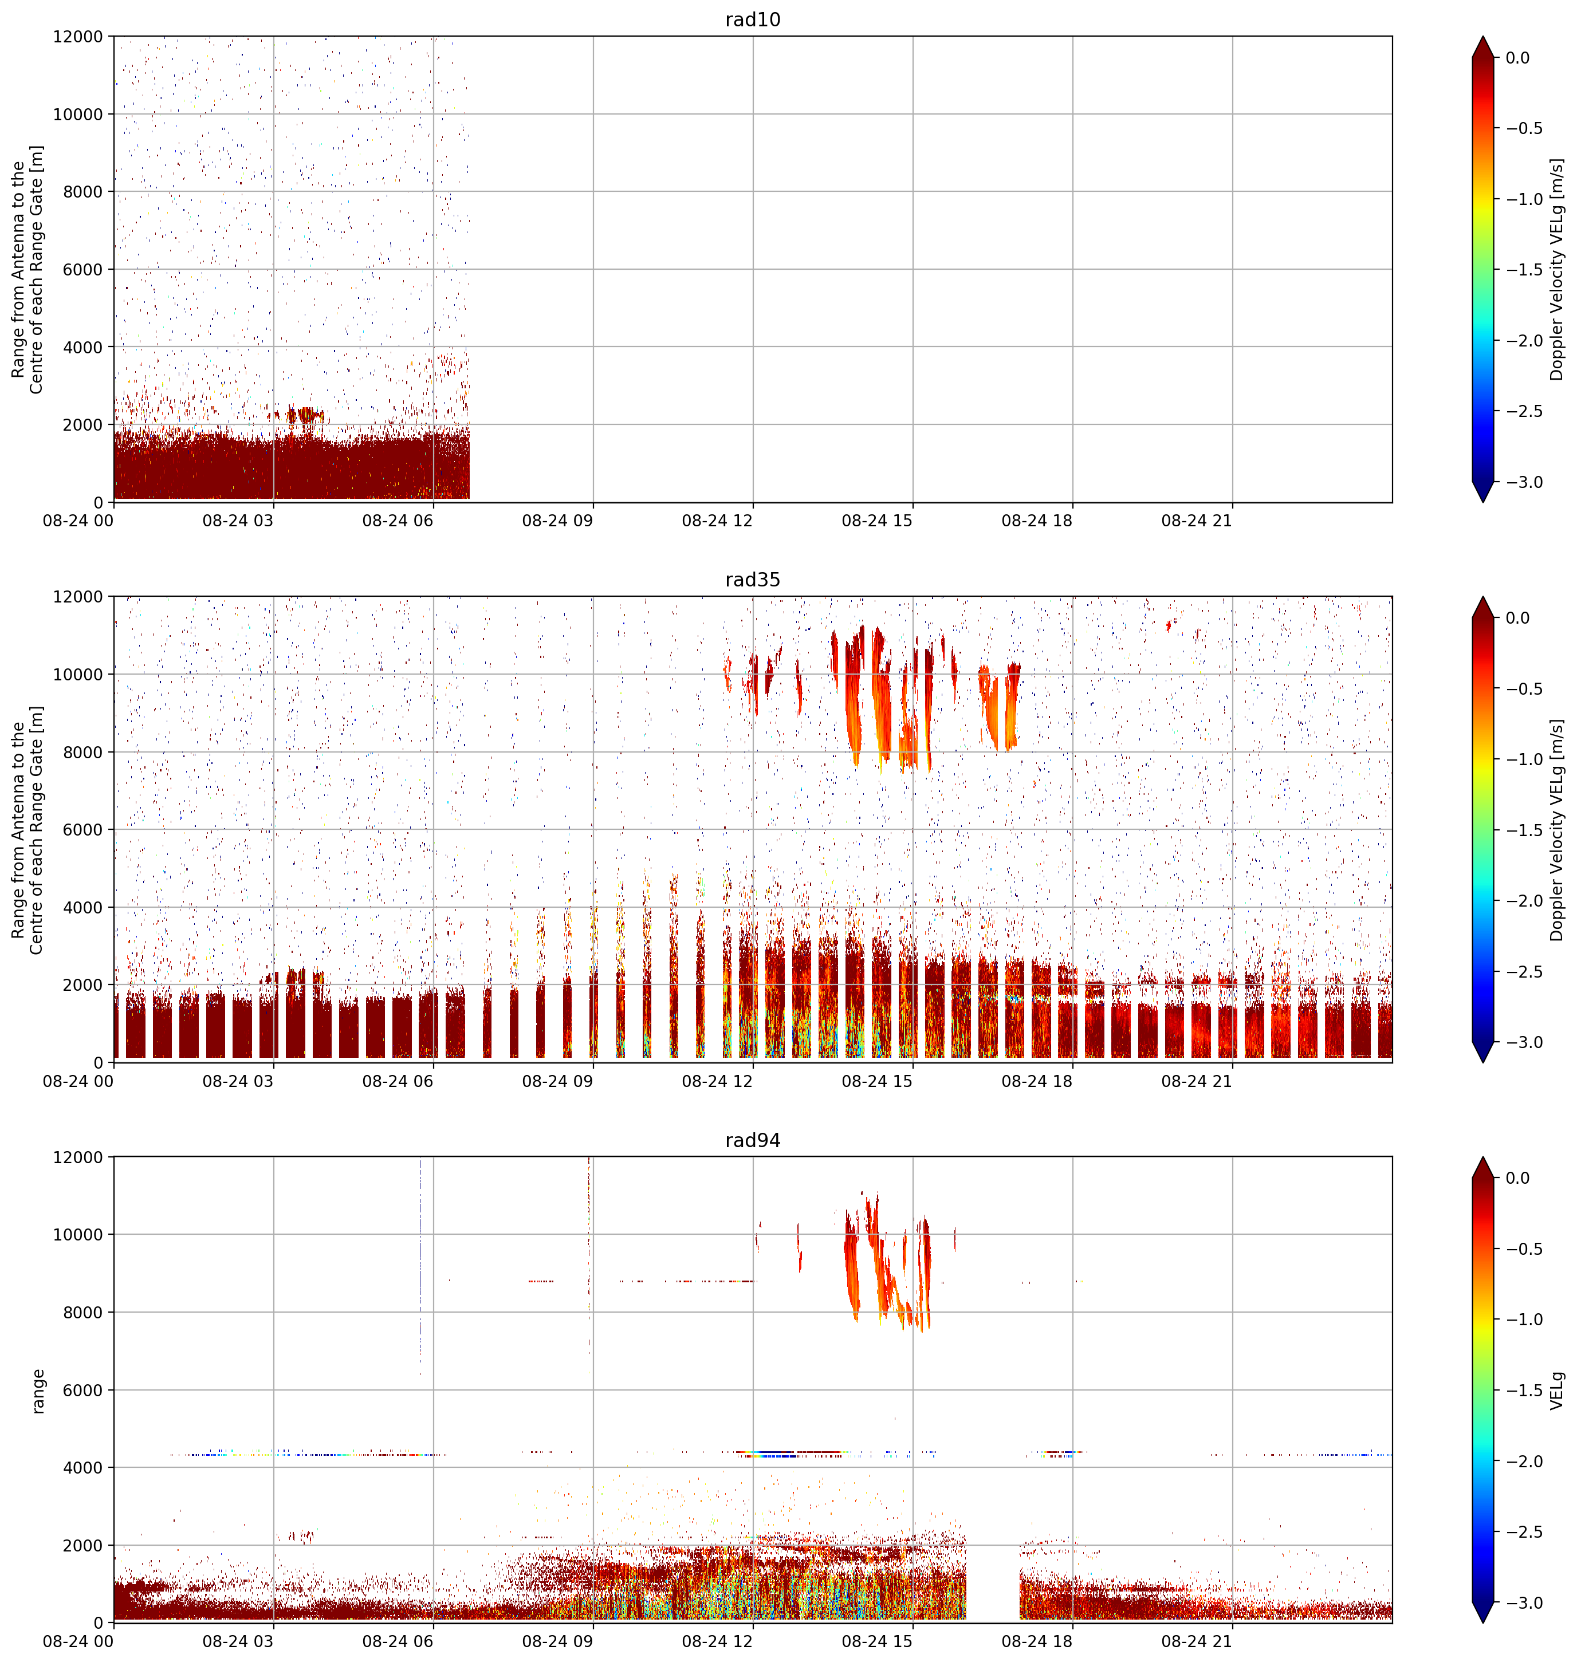Select the rad94 'range' y-axis label
This screenshot has width=1577, height=1662.
37,1391
